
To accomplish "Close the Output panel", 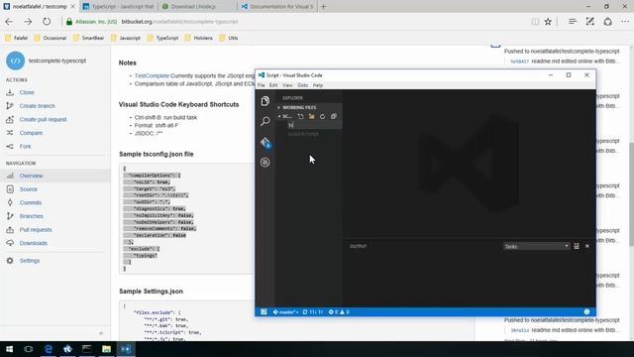I will pyautogui.click(x=587, y=246).
